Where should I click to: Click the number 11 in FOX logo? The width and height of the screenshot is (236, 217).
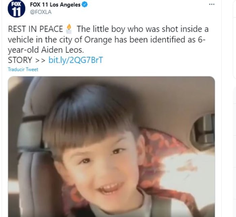click(x=16, y=12)
